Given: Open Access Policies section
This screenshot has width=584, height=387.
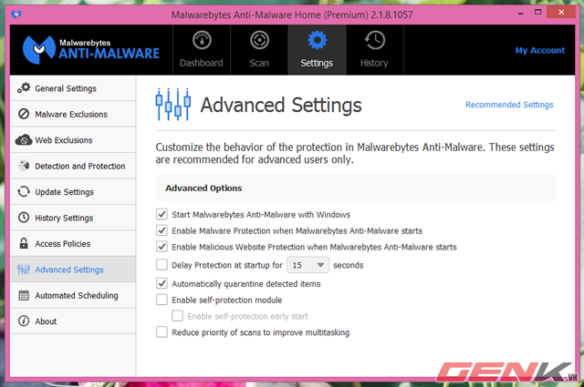Looking at the screenshot, I should pos(73,243).
